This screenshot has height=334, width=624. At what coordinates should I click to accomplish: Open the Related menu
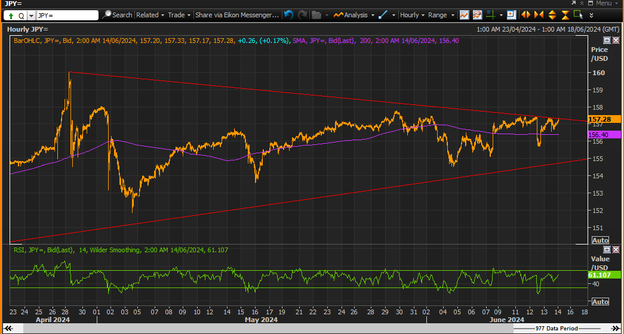pyautogui.click(x=150, y=15)
